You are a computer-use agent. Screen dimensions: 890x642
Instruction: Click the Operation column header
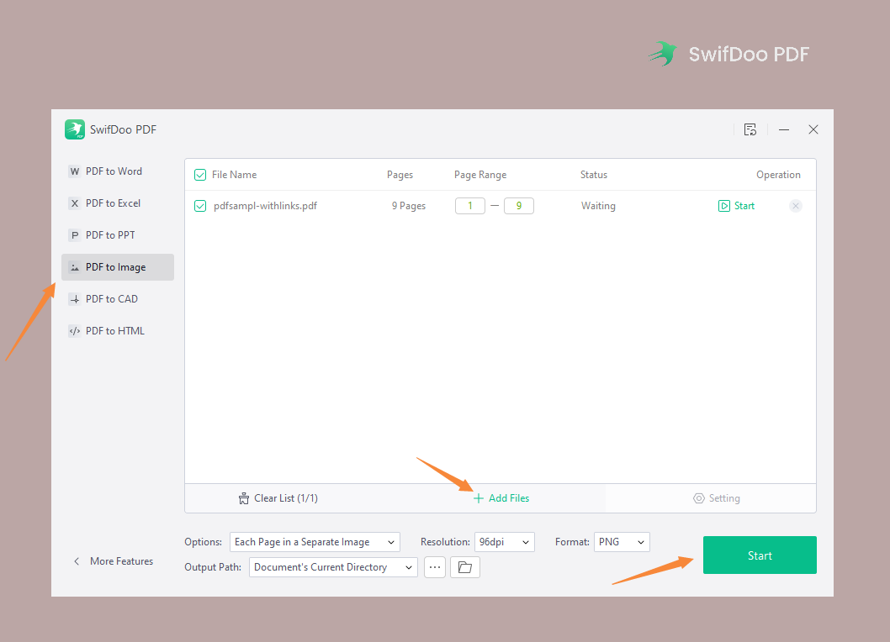click(778, 175)
